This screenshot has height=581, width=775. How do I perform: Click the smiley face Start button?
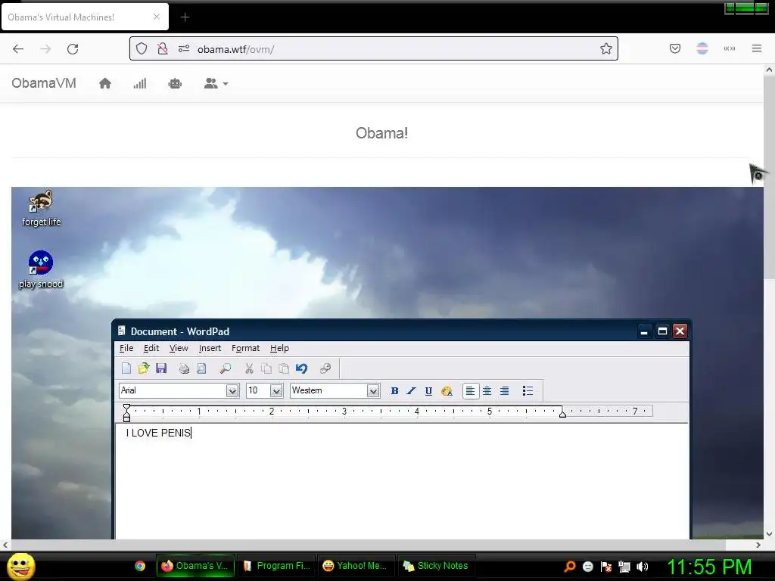tap(20, 566)
